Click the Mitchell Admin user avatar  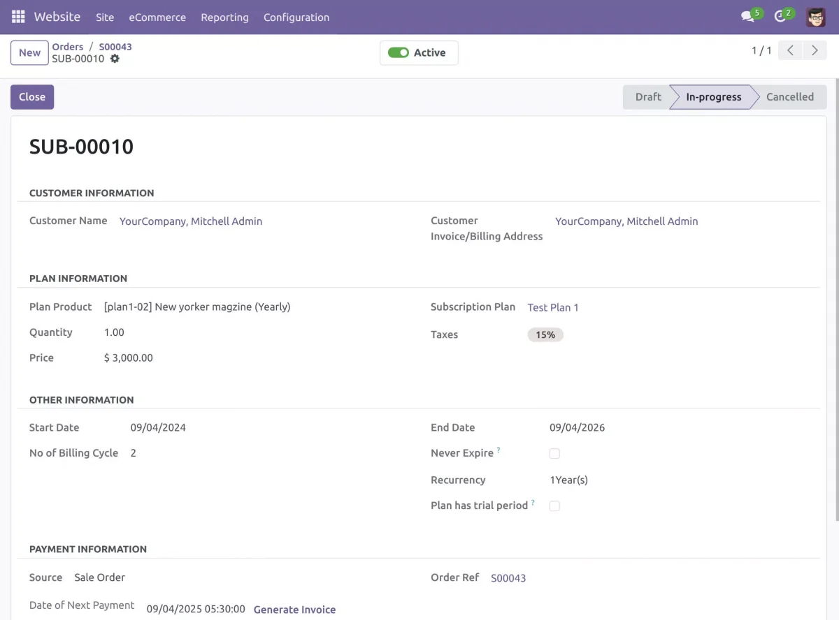point(815,17)
